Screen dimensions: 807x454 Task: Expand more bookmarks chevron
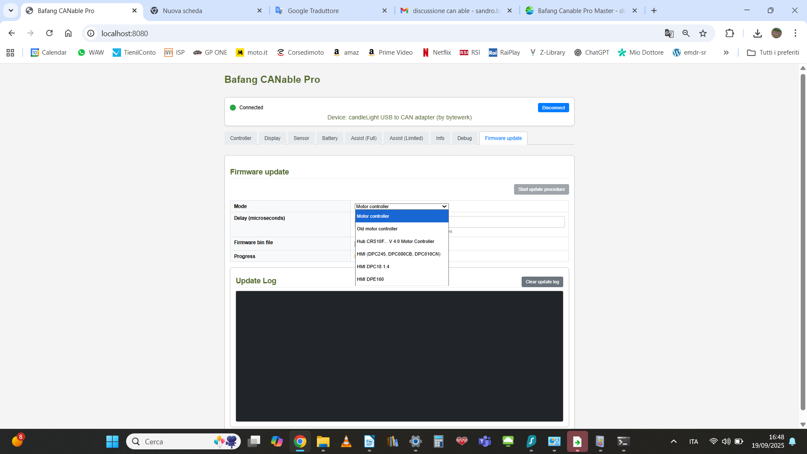click(x=726, y=53)
